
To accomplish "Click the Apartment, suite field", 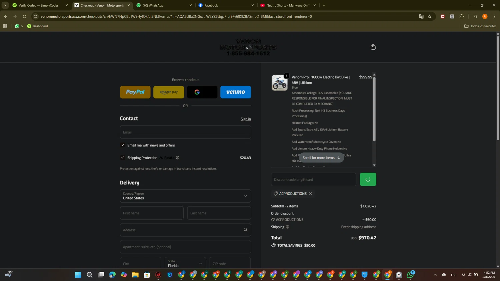I will (185, 247).
